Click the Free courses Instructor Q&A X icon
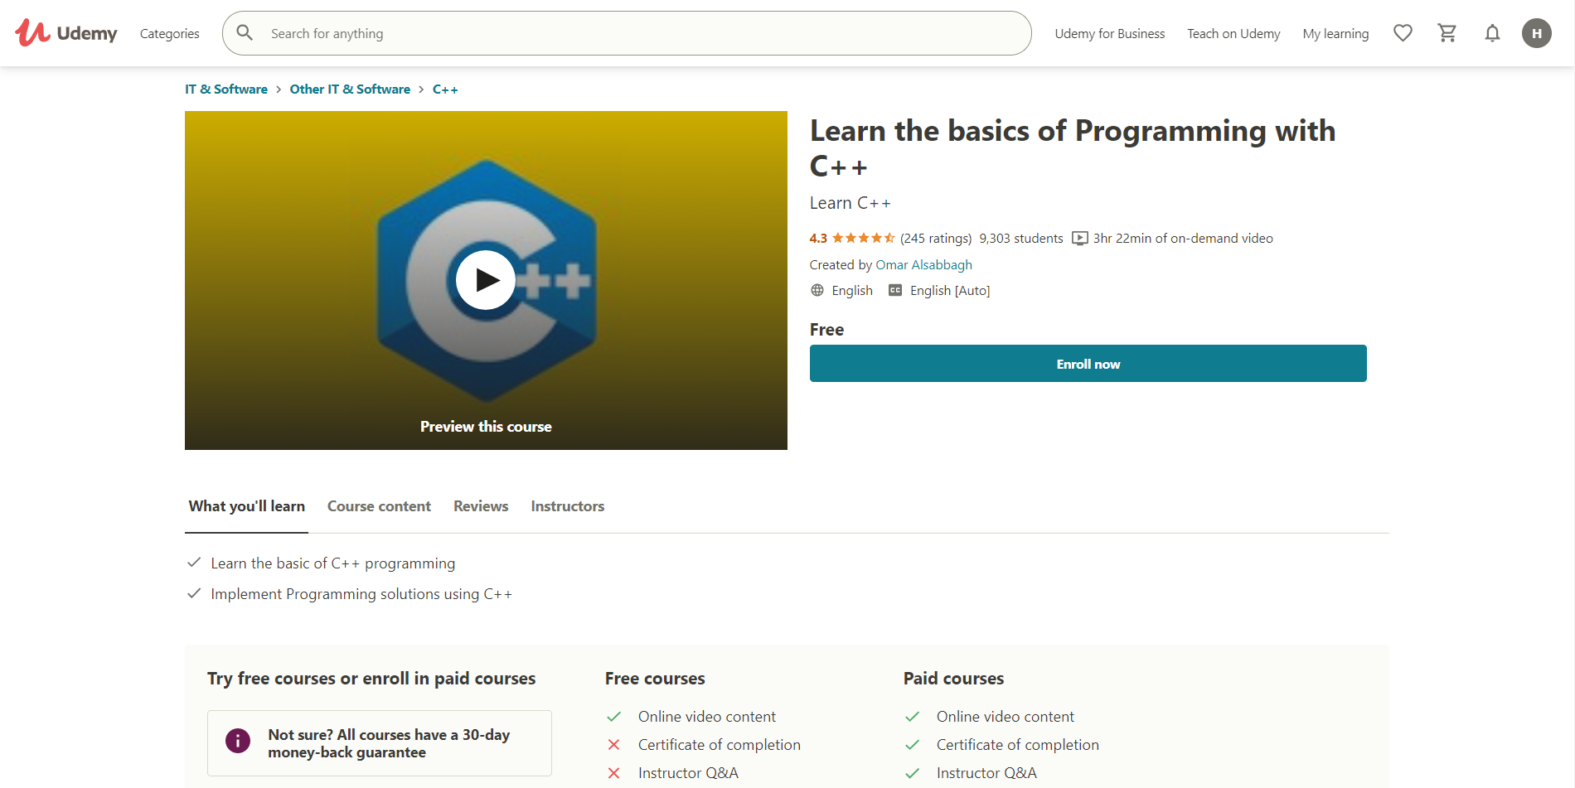 (x=613, y=773)
